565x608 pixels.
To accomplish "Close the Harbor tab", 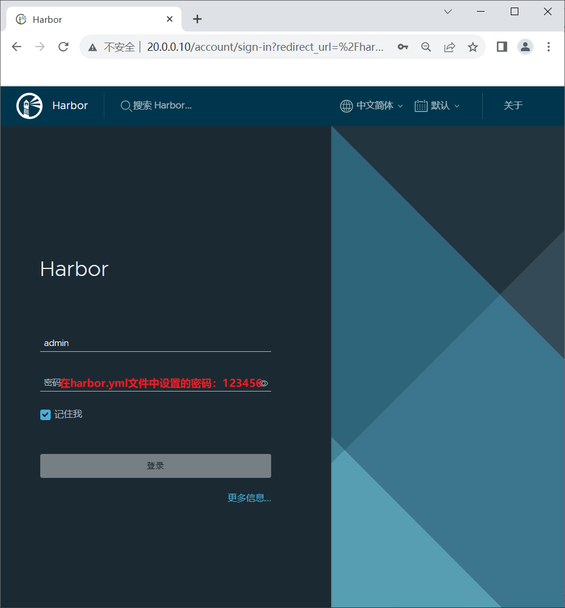I will 169,19.
